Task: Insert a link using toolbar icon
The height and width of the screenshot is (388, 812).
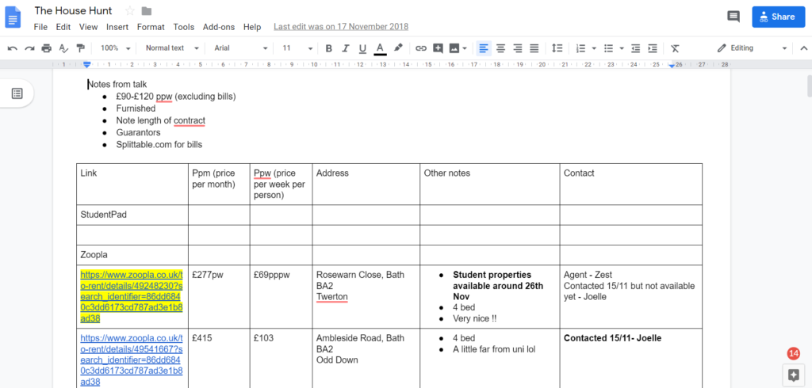Action: 421,48
